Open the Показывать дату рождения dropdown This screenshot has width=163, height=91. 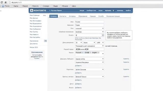89,46
